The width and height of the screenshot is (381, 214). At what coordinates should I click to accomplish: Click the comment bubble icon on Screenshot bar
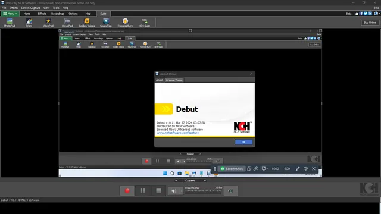[305, 169]
